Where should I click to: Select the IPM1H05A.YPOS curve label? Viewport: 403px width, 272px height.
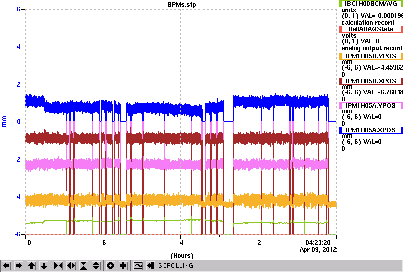371,106
